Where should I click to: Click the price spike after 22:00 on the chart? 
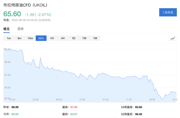point(40,58)
